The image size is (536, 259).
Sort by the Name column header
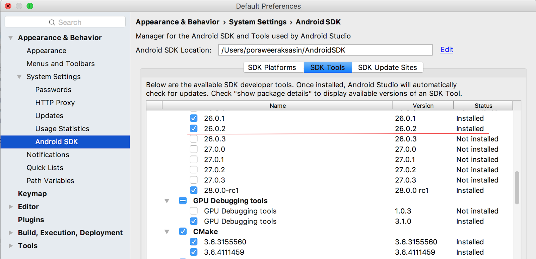277,105
